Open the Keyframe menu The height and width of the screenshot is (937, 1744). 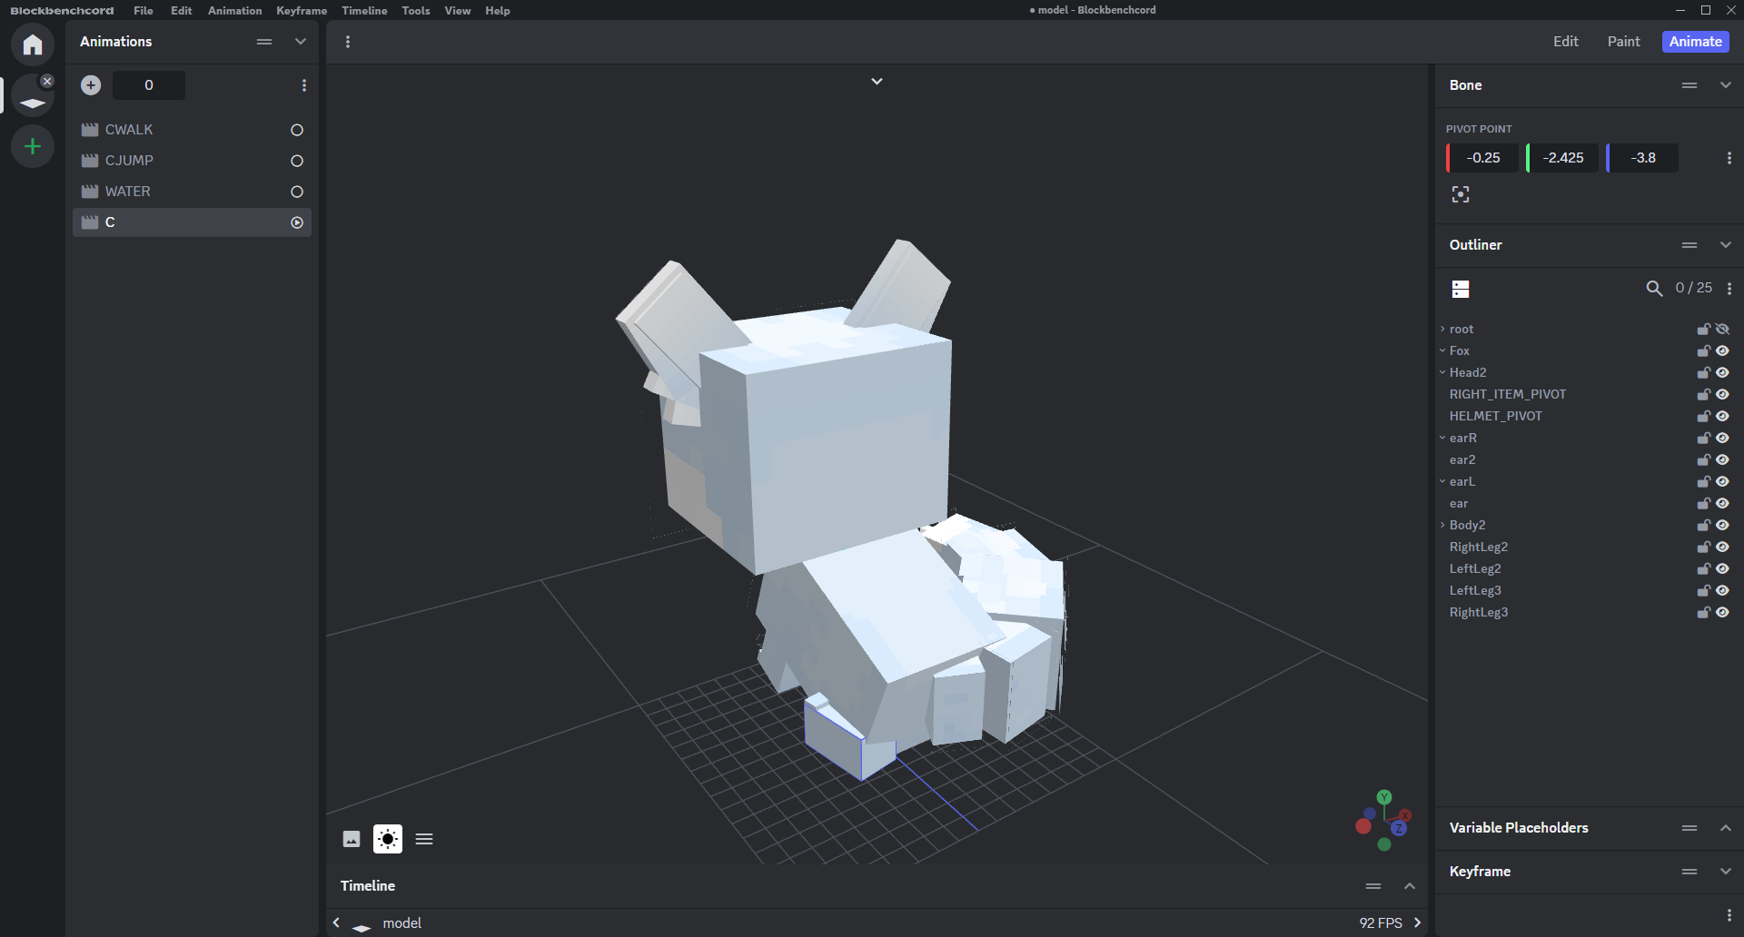pos(300,11)
